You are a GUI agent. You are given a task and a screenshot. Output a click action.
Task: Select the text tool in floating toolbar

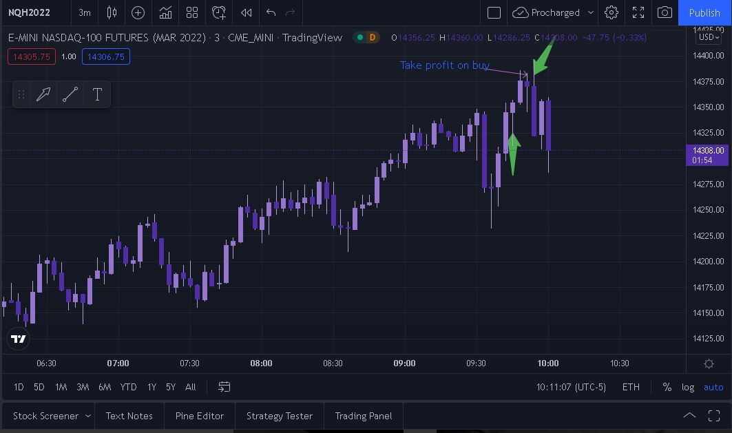point(97,94)
